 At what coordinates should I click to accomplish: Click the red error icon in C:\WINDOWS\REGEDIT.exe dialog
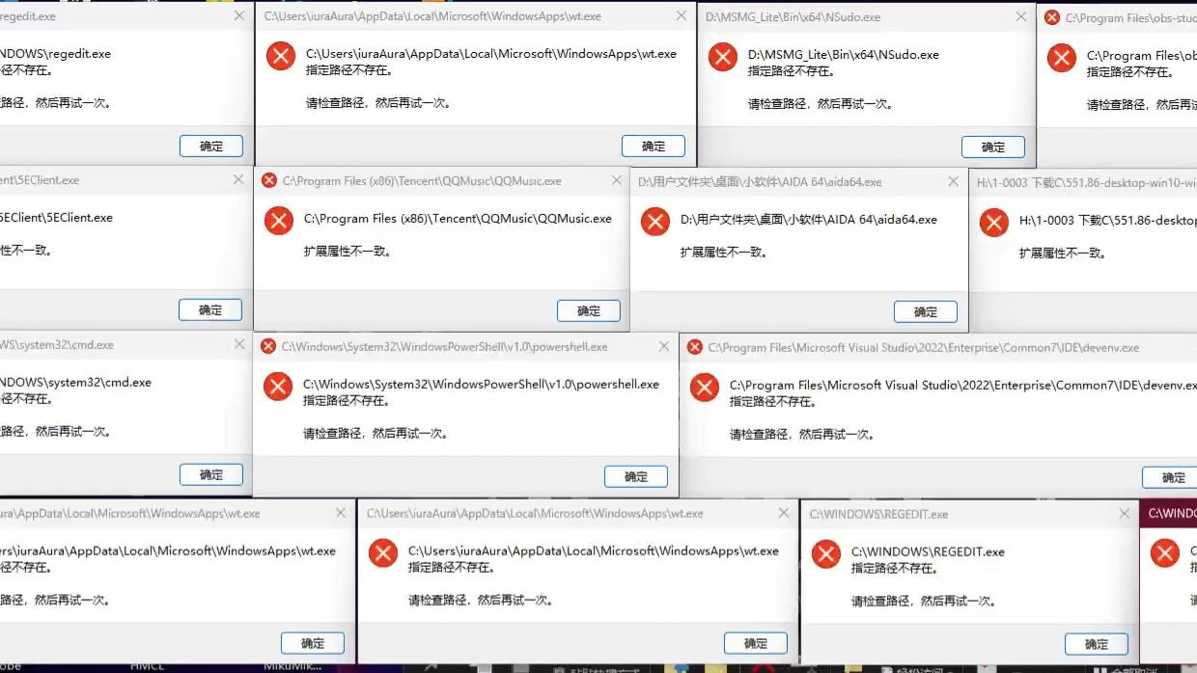[x=826, y=554]
